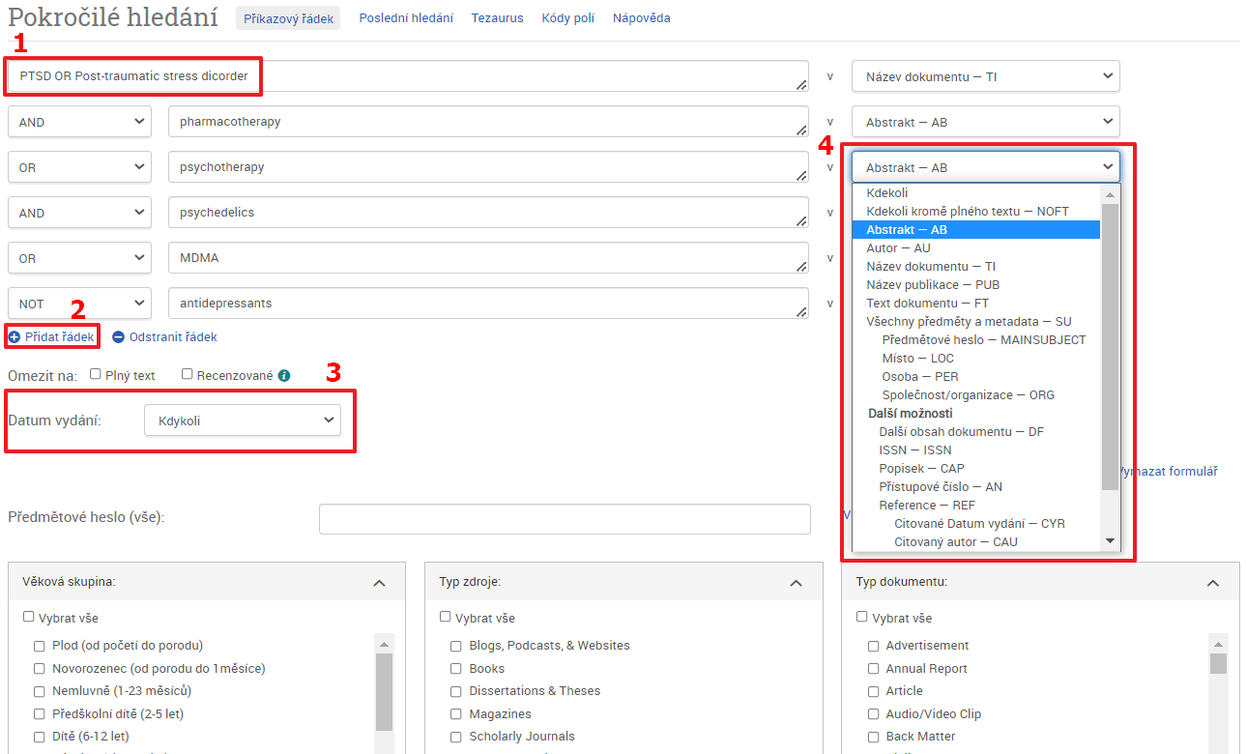Check Vybrat vše under Typ zdroje
Image resolution: width=1246 pixels, height=754 pixels.
(446, 617)
